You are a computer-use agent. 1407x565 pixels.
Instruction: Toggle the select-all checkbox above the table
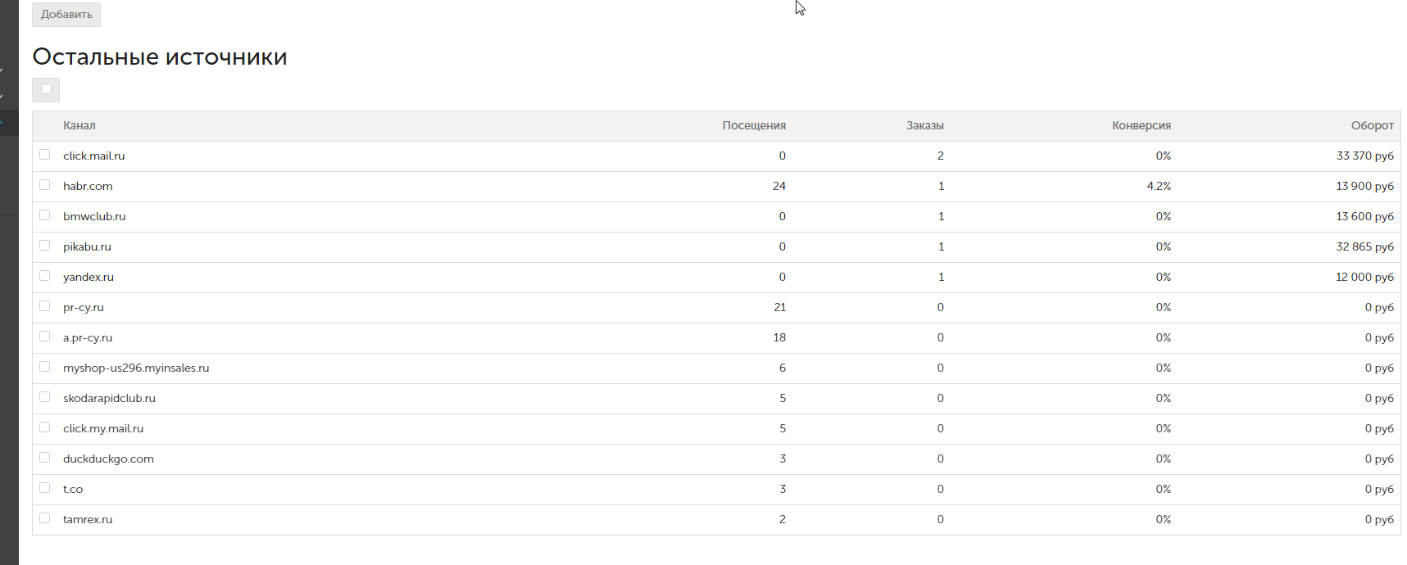[46, 89]
